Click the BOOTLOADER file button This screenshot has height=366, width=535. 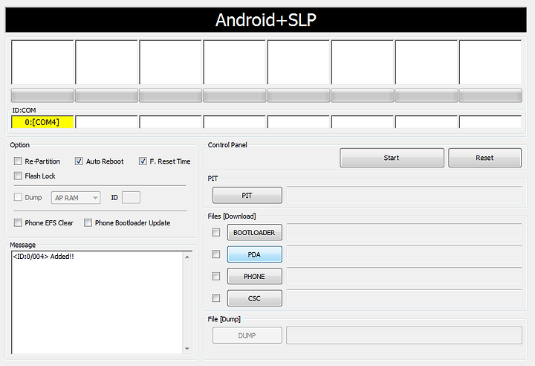255,232
